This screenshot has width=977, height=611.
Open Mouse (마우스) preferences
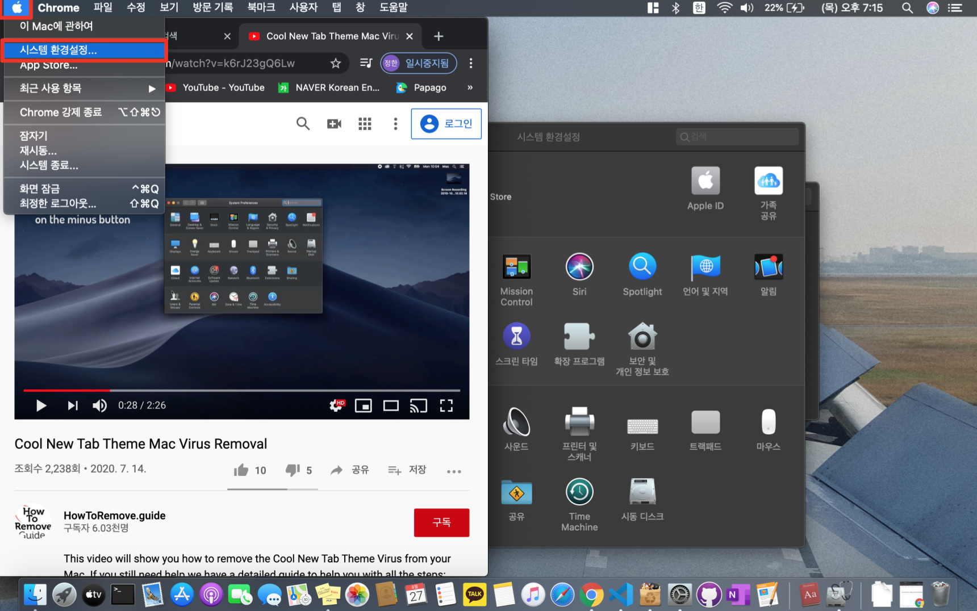click(x=769, y=429)
